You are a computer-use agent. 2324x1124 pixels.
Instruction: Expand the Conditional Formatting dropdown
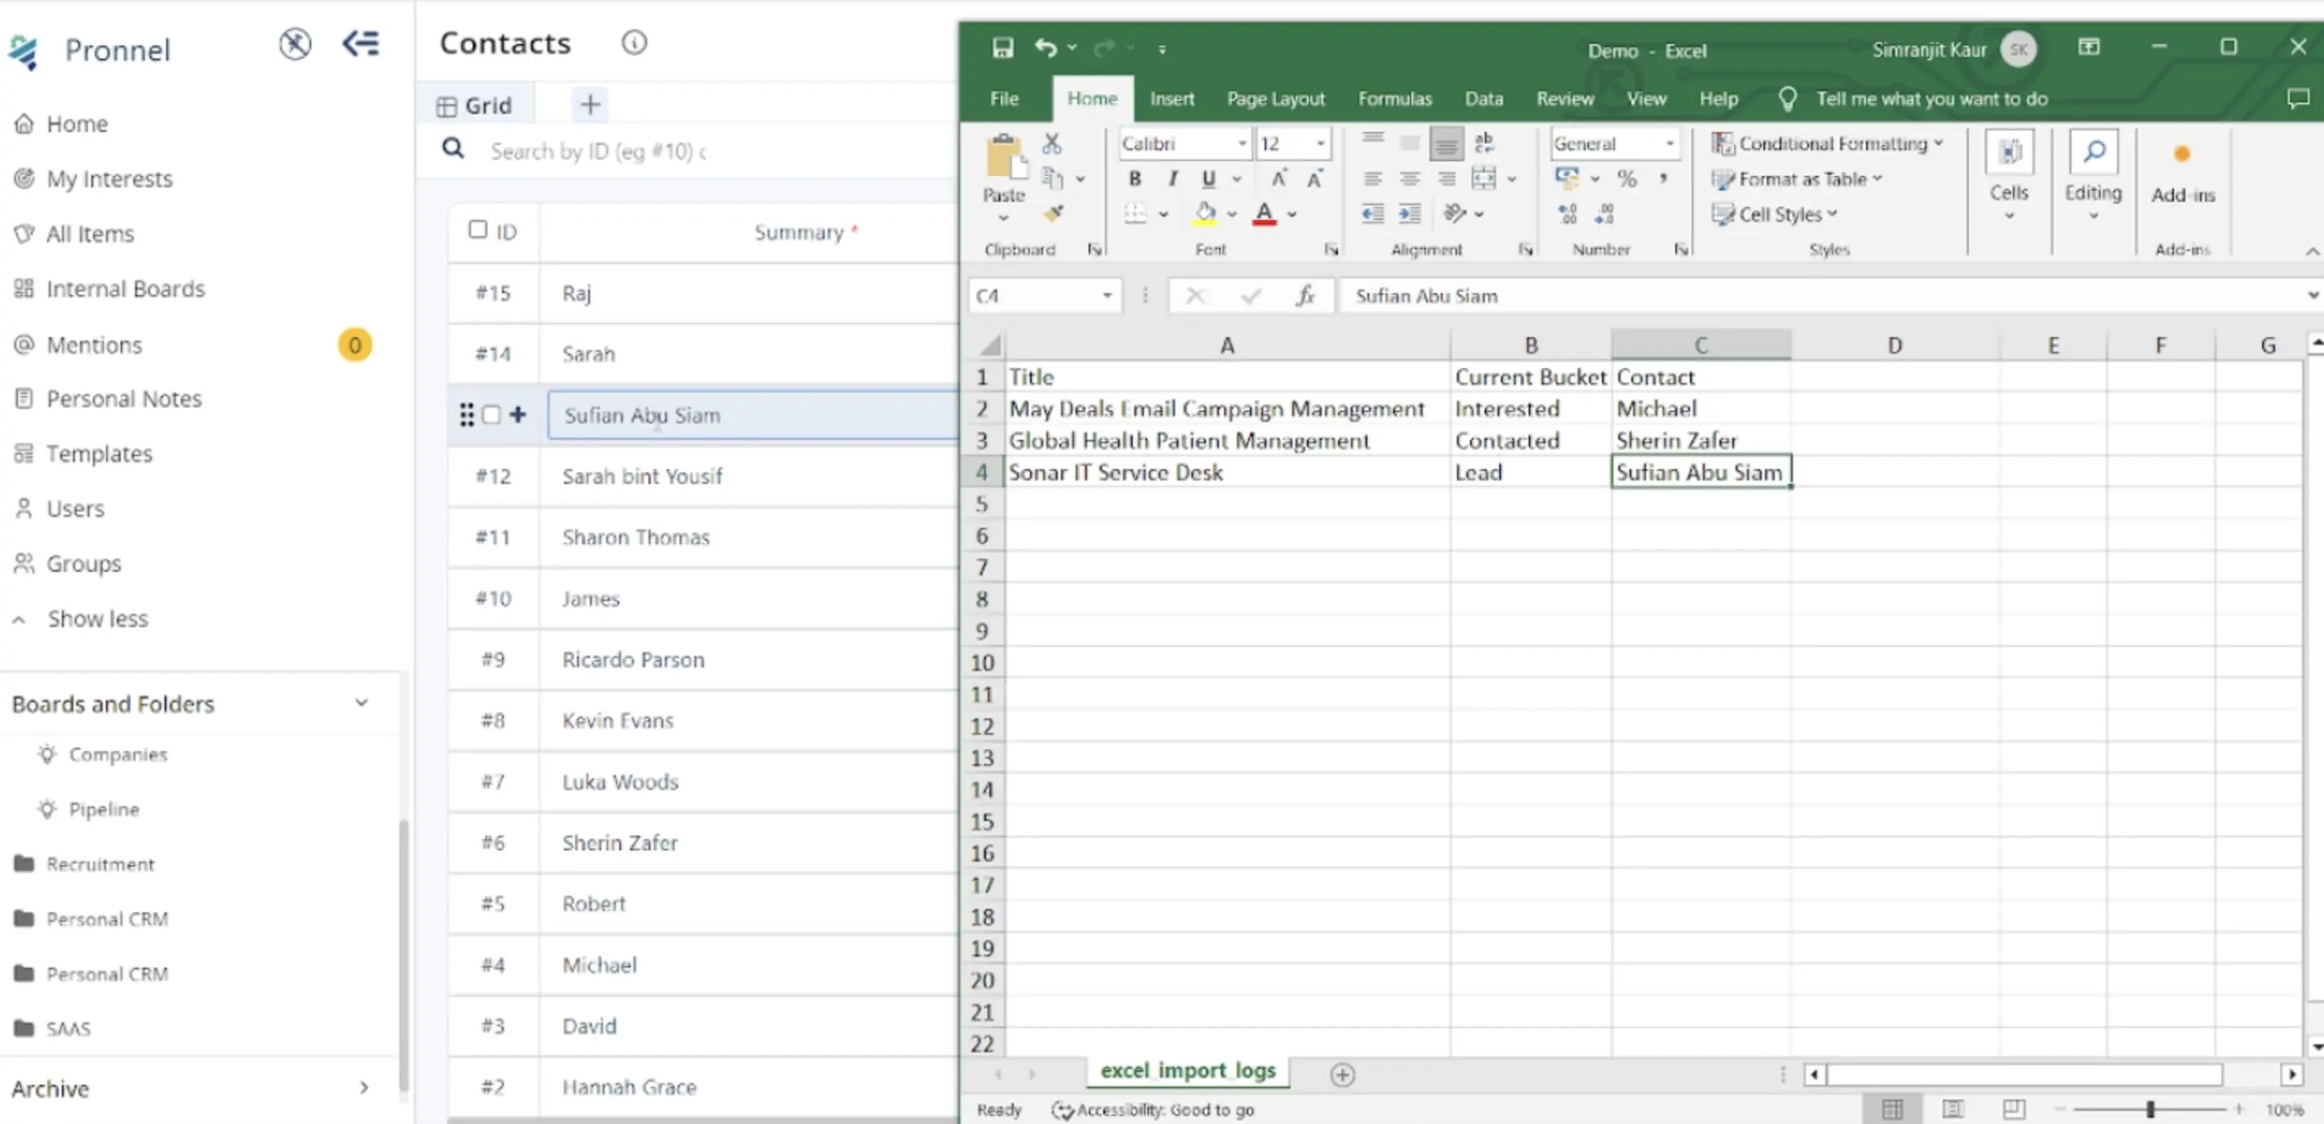tap(1938, 143)
